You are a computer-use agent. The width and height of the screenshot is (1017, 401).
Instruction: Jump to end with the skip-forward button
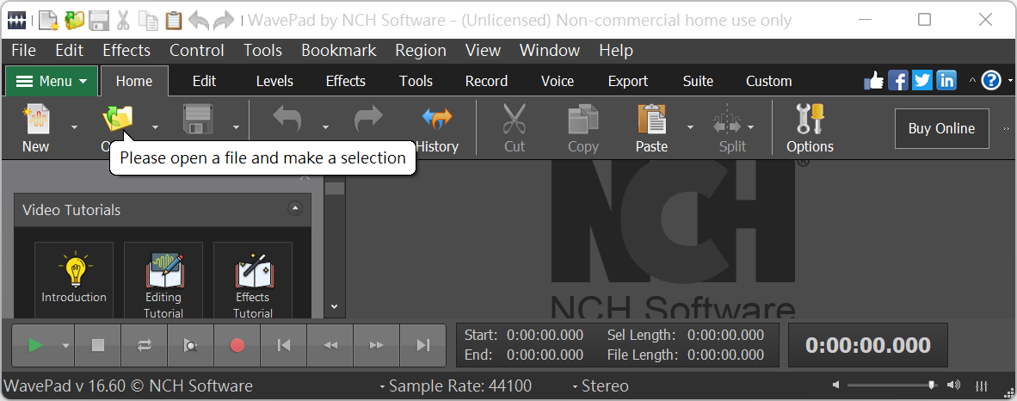pyautogui.click(x=422, y=345)
